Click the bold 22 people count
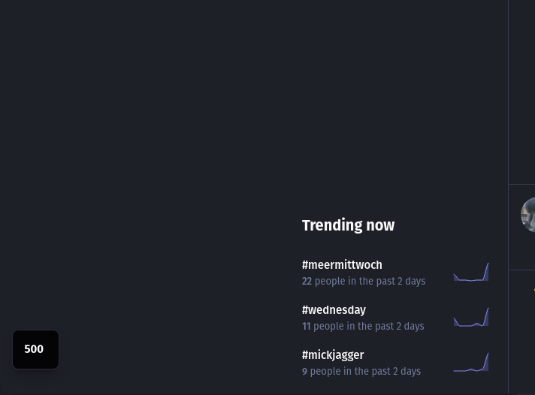This screenshot has height=395, width=535. [x=307, y=281]
